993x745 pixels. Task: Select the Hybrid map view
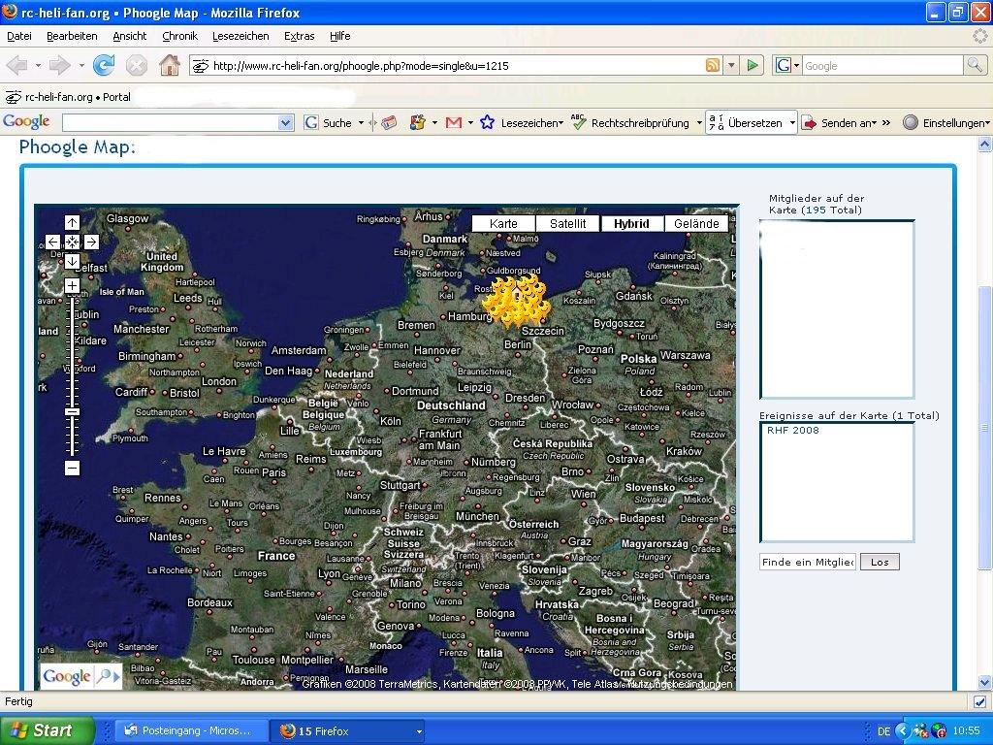[631, 224]
